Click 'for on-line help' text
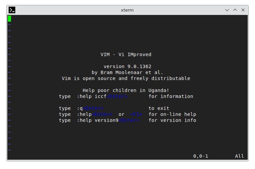Image resolution: width=255 pixels, height=169 pixels. 172,114
